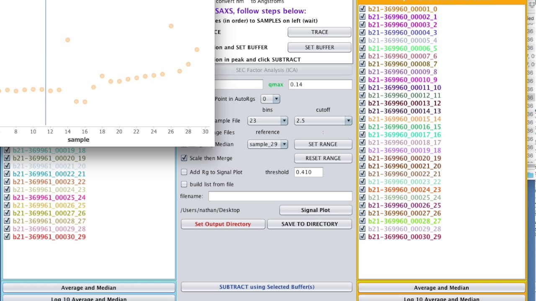
Task: Select file b21-369961_00024_23
Action: (49, 189)
